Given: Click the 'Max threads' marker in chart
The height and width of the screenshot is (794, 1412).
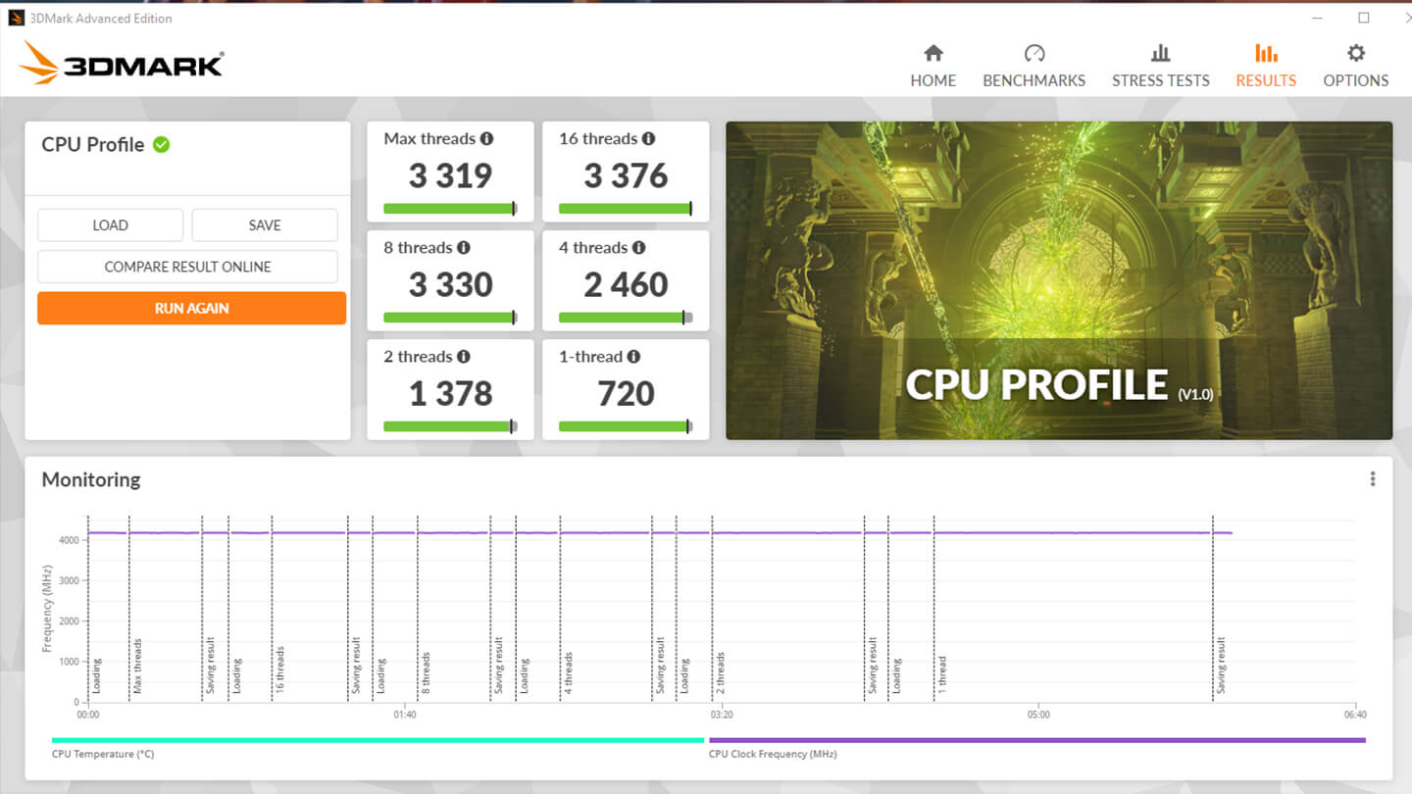Looking at the screenshot, I should tap(137, 667).
